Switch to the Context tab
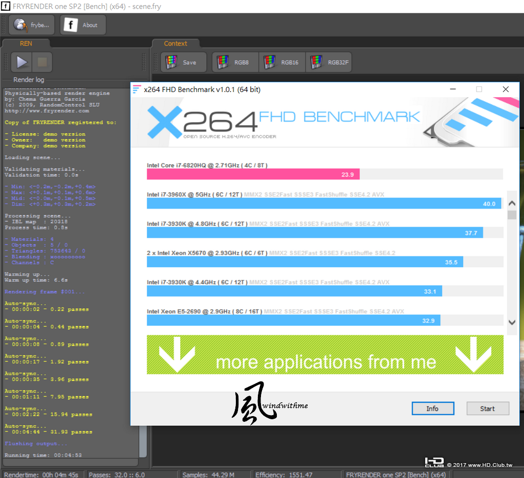 point(176,43)
